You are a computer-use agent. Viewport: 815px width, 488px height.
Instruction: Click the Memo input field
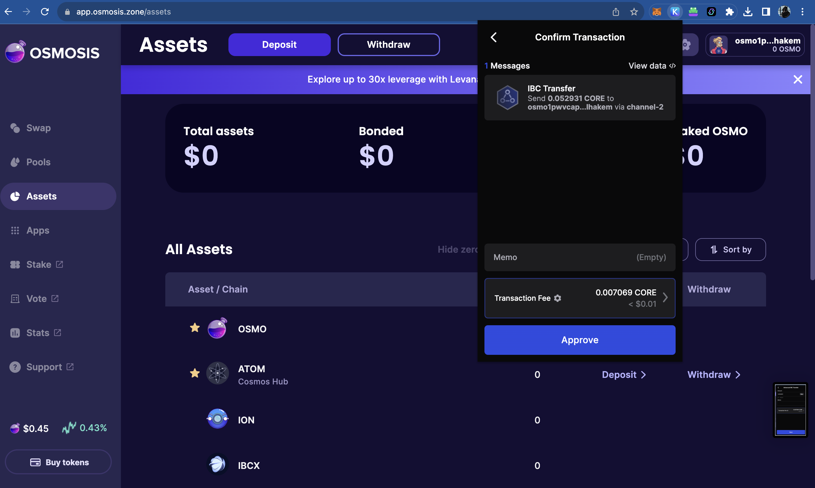pos(580,257)
